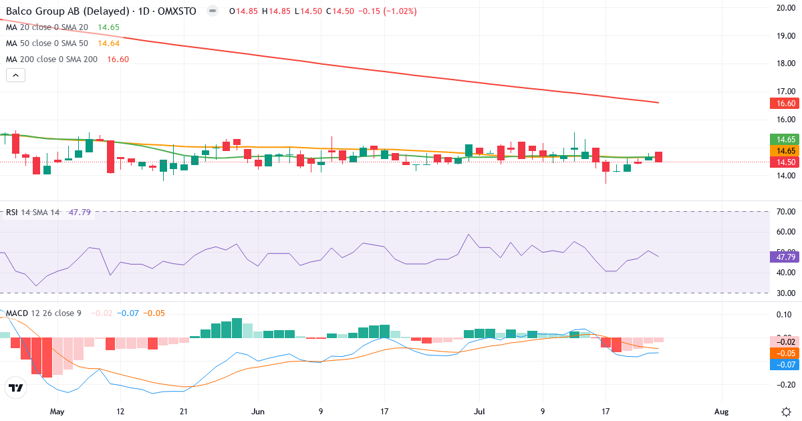Viewport: 802px width, 421px height.
Task: Select the MACD 12 26 close 9 legend
Action: coord(45,313)
